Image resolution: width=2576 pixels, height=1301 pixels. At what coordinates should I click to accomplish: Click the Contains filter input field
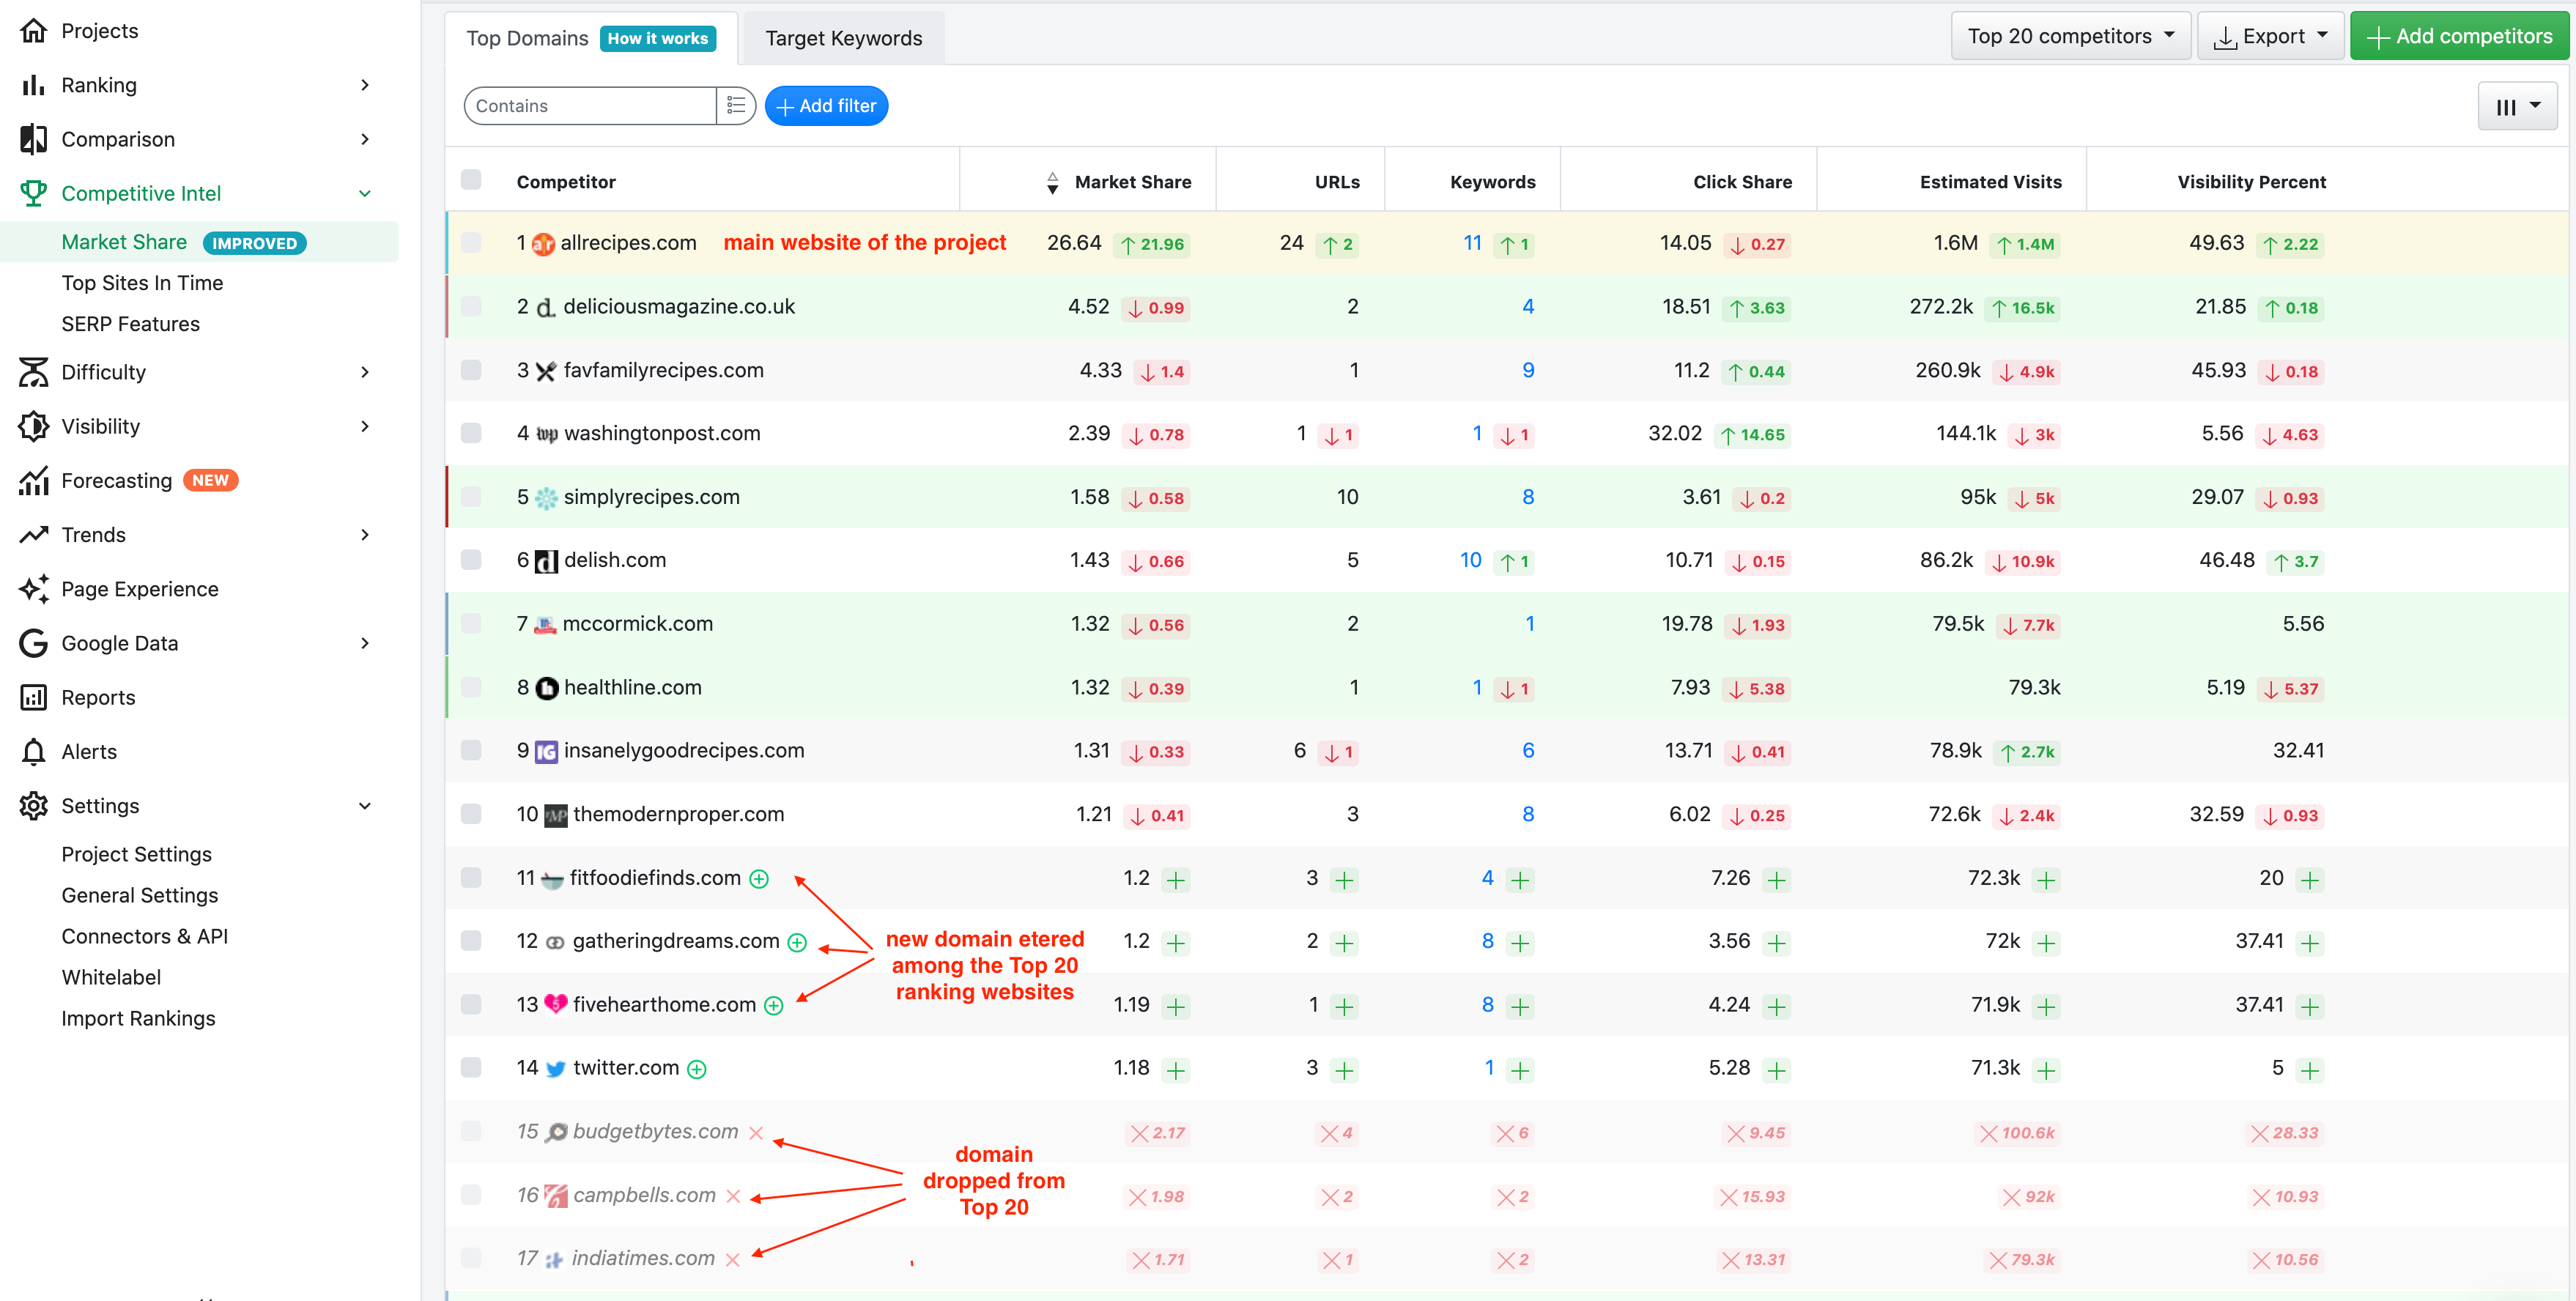pyautogui.click(x=590, y=106)
